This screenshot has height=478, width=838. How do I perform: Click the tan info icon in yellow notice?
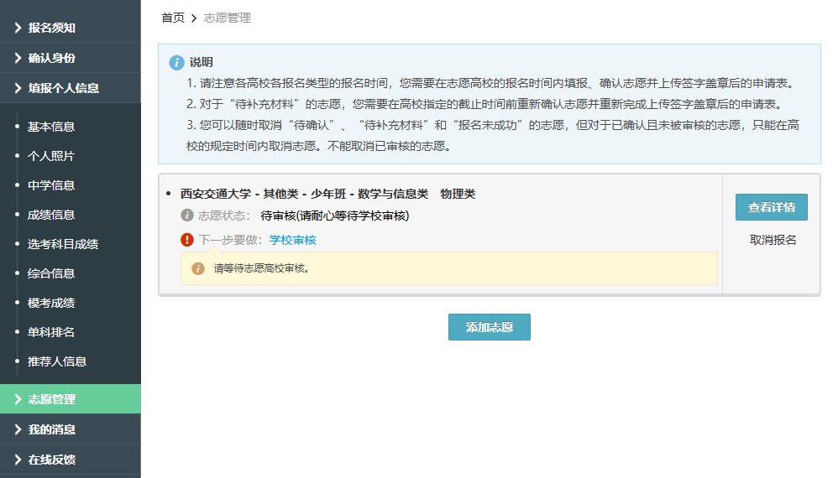click(198, 268)
